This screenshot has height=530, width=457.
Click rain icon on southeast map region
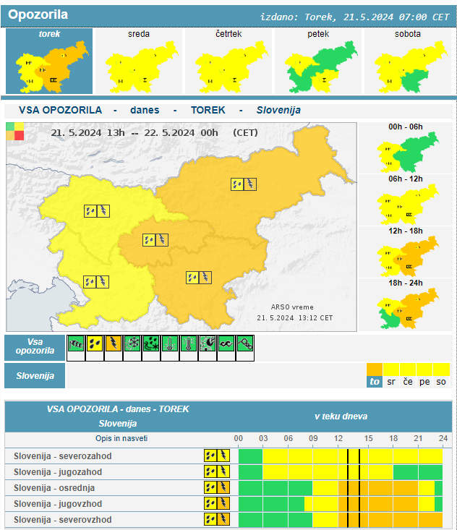tap(192, 278)
